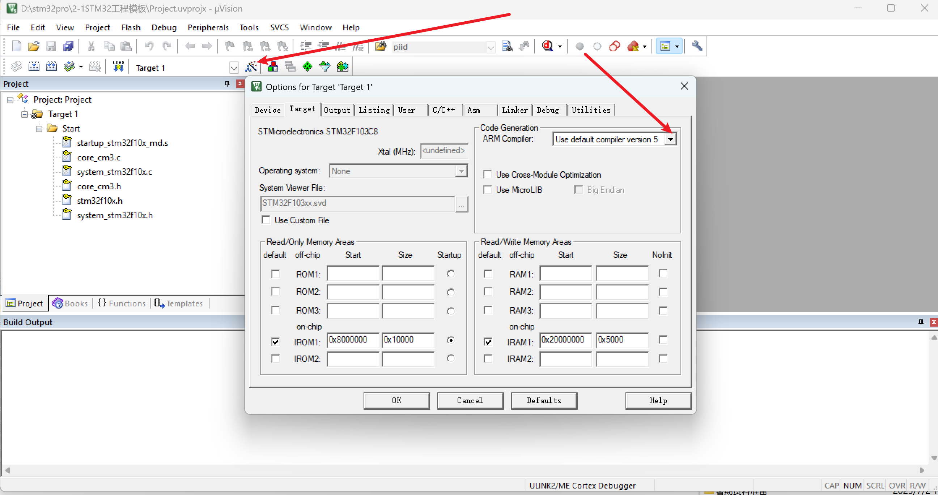Click Build Output horizontal scroll left arrow
Viewport: 938px width, 495px height.
7,470
